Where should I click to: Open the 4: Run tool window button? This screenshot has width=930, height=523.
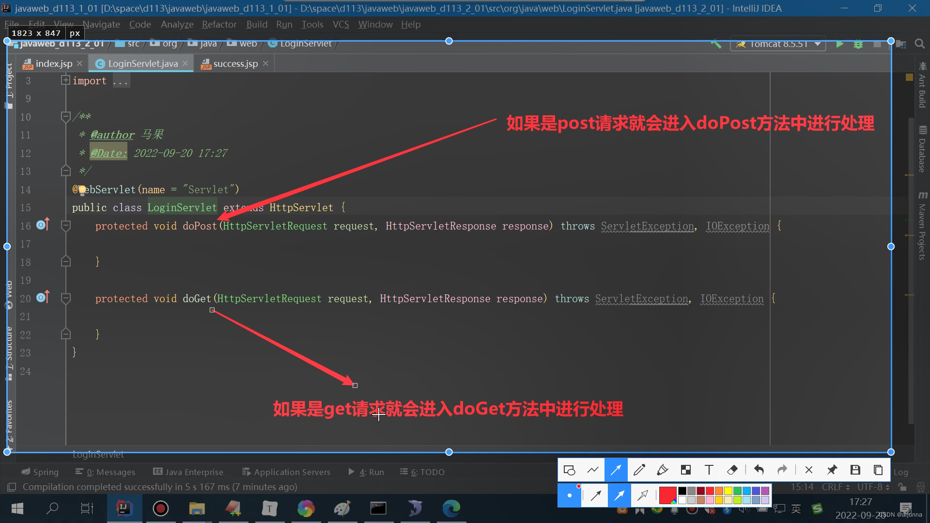tap(366, 472)
